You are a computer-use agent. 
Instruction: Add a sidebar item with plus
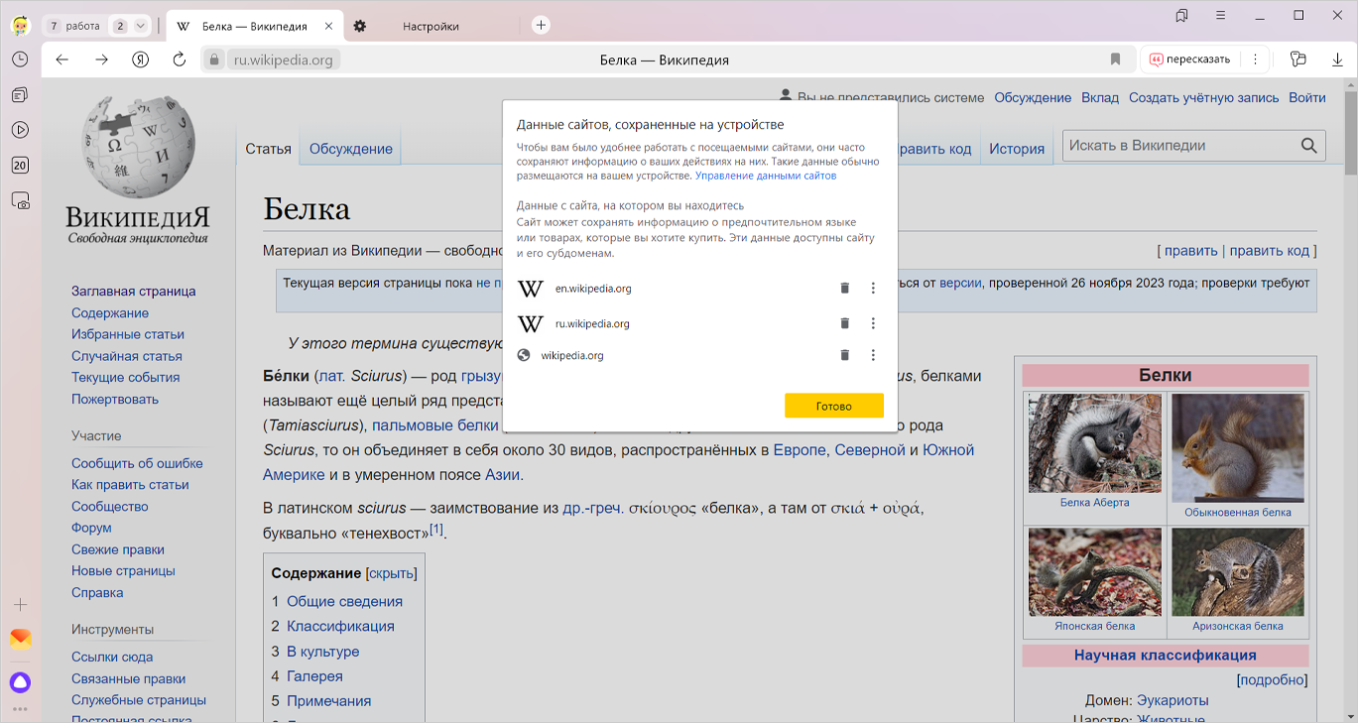pos(20,604)
